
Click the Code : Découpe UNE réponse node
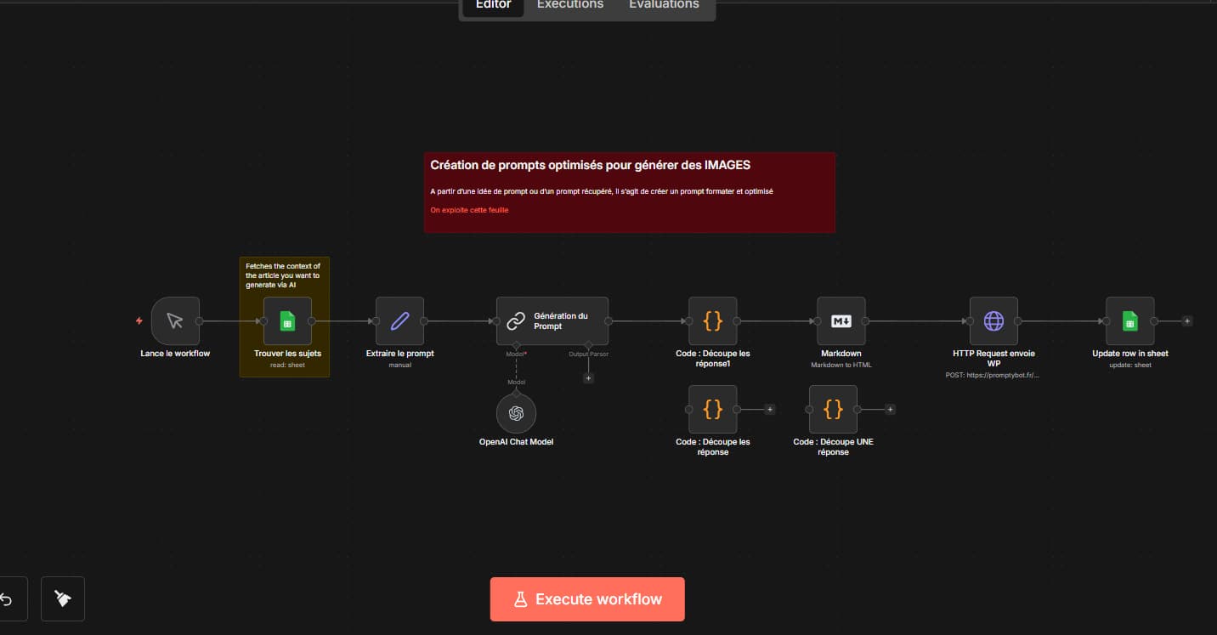[x=833, y=410]
